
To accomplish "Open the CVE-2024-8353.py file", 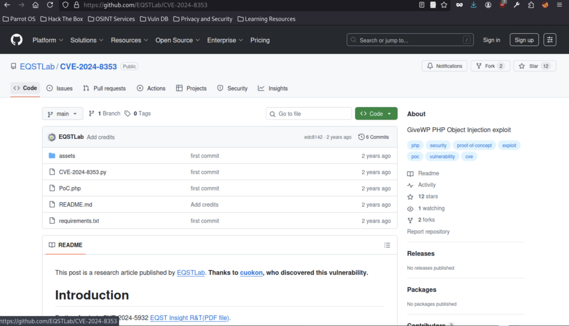I will (x=82, y=172).
